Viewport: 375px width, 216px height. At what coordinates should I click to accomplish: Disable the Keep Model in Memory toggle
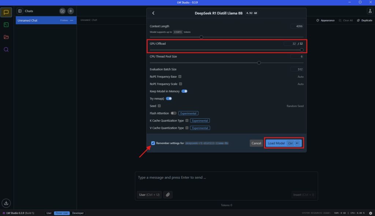point(185,91)
